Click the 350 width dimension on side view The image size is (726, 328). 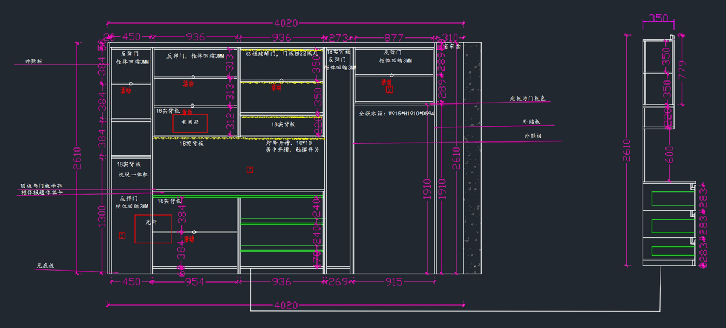click(x=658, y=18)
